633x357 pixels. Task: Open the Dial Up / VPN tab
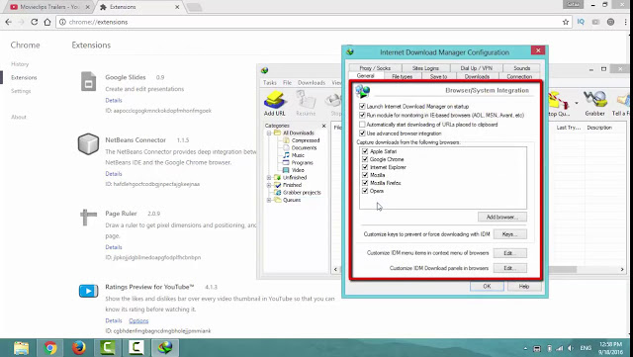(x=477, y=68)
